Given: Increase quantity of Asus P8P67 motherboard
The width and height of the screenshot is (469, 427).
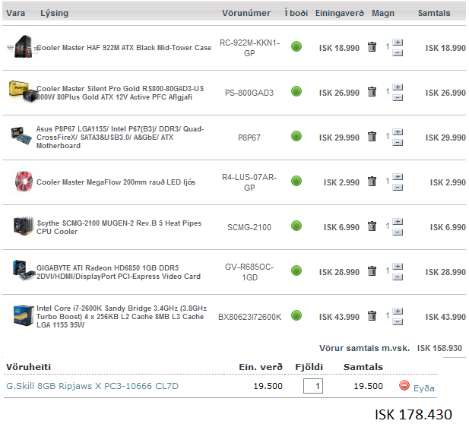Looking at the screenshot, I should [398, 132].
